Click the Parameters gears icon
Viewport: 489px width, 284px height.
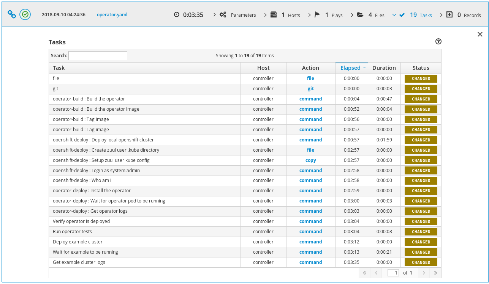point(223,15)
